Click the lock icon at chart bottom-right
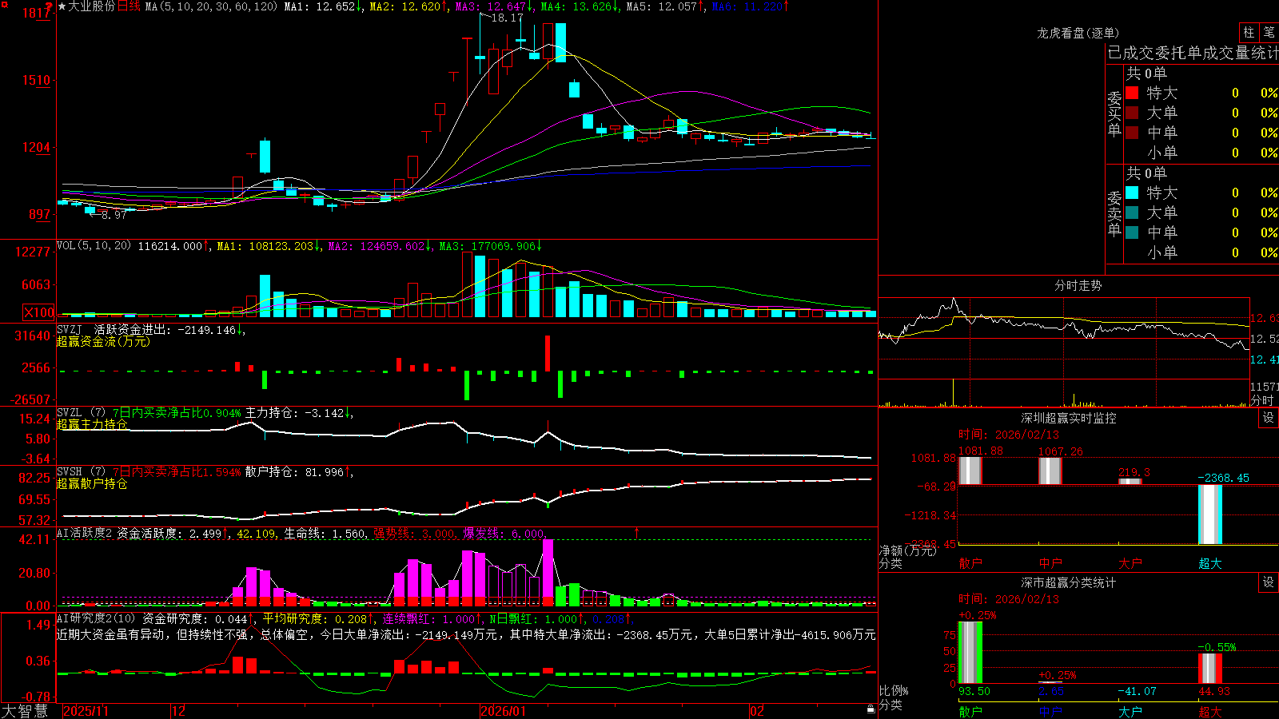 tap(871, 709)
